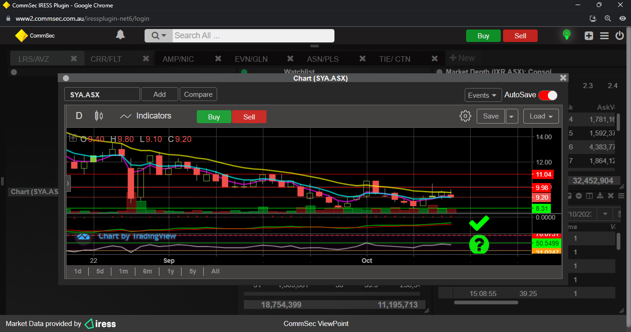Open the Indicators menu
The width and height of the screenshot is (631, 332).
[x=146, y=116]
